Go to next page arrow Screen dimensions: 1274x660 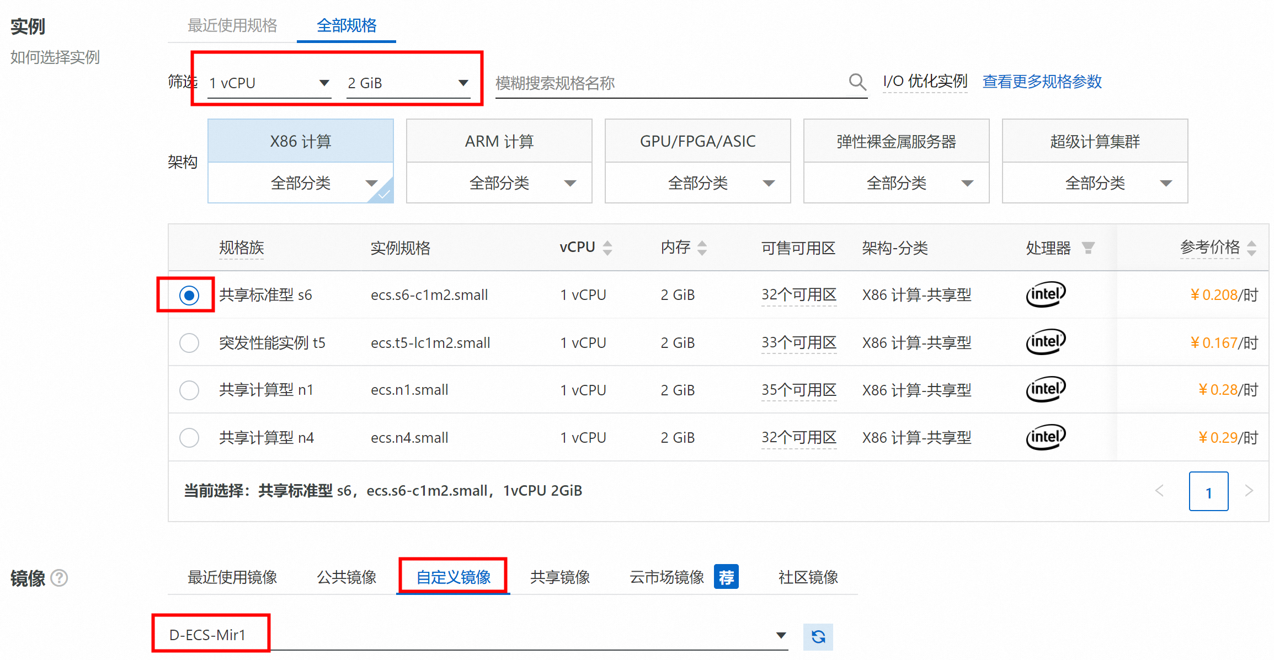pyautogui.click(x=1249, y=490)
